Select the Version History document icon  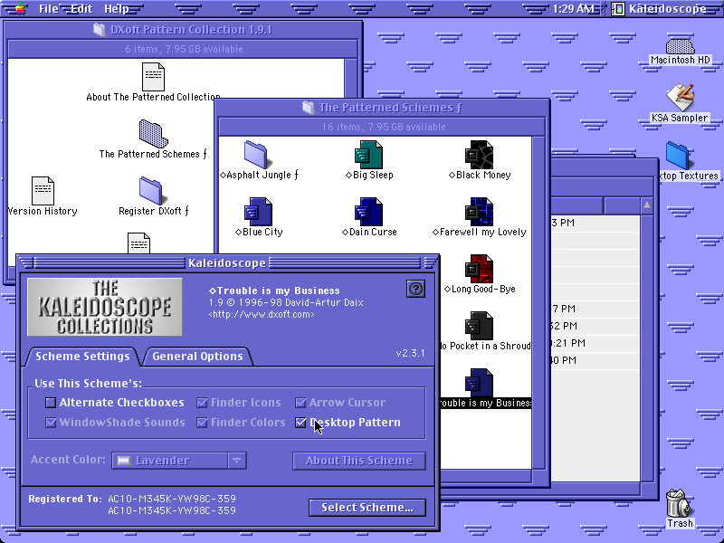click(x=43, y=191)
